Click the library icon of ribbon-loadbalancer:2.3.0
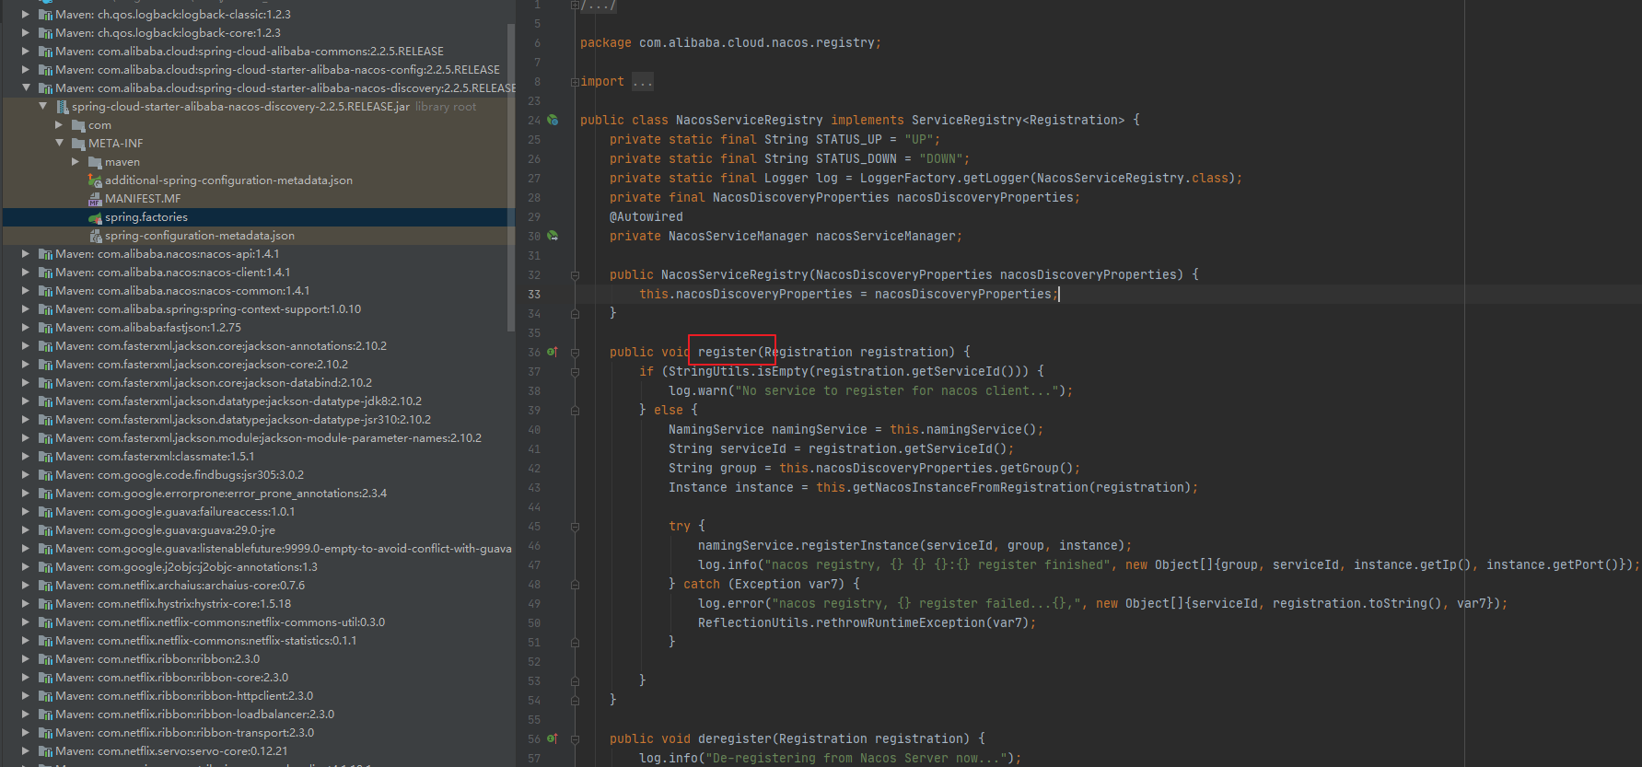Image resolution: width=1642 pixels, height=767 pixels. tap(45, 715)
